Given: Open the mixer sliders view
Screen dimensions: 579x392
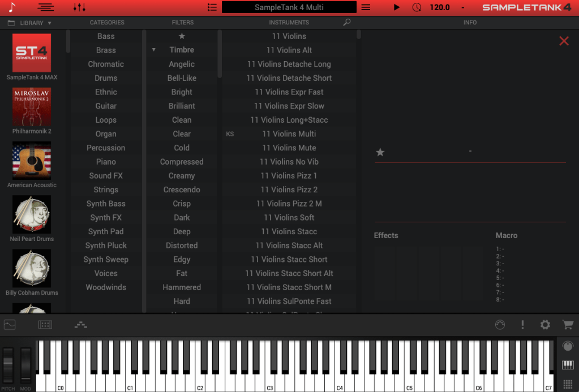Looking at the screenshot, I should point(80,7).
